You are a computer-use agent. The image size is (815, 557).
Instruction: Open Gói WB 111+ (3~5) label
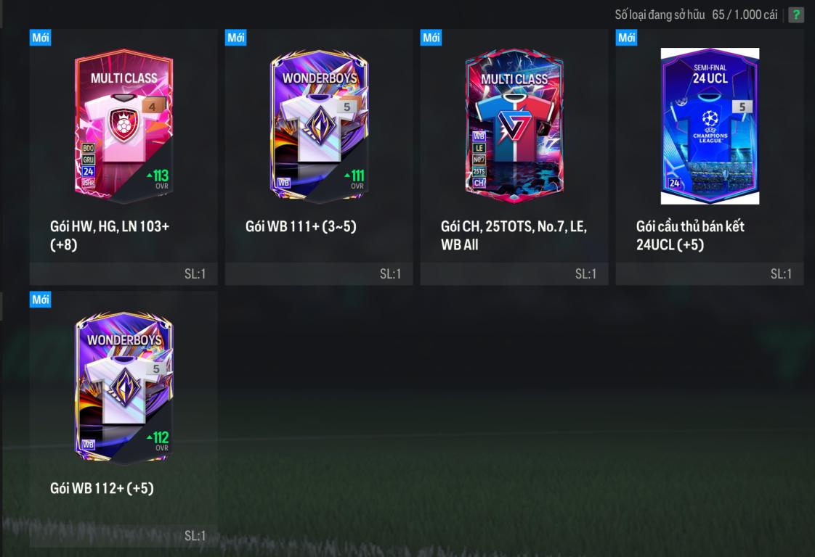[301, 226]
